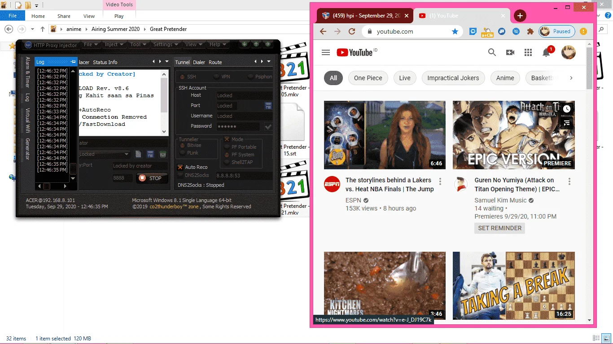Open the Inject menu dropdown
This screenshot has height=344, width=613.
114,44
